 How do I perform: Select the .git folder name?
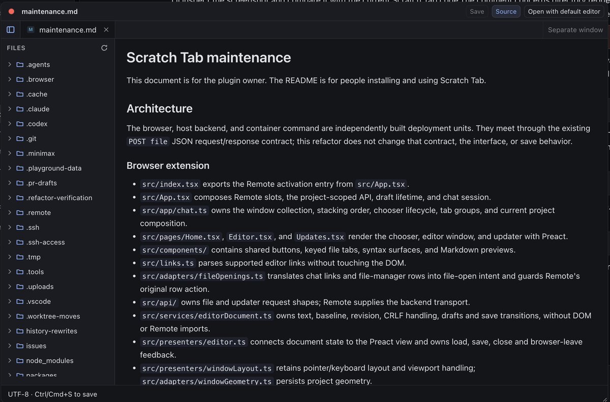[31, 138]
